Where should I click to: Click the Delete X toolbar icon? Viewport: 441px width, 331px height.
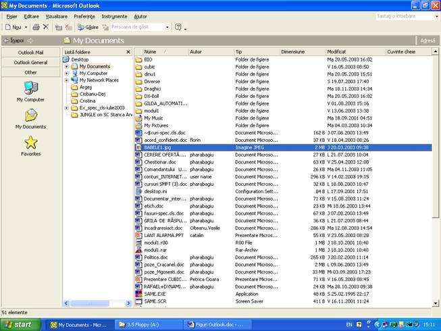coord(46,27)
